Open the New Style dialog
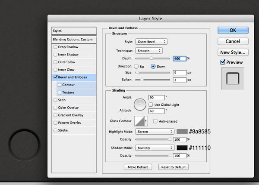This screenshot has height=185, width=259. coord(233,52)
